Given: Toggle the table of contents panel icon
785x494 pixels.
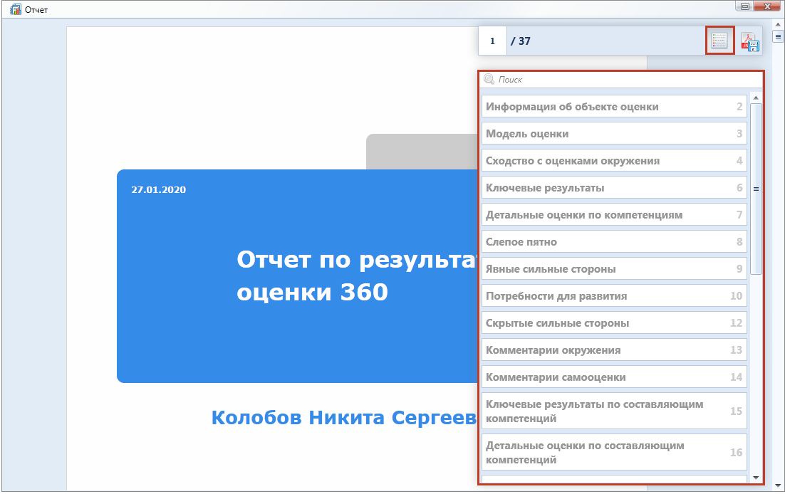Looking at the screenshot, I should click(x=719, y=41).
